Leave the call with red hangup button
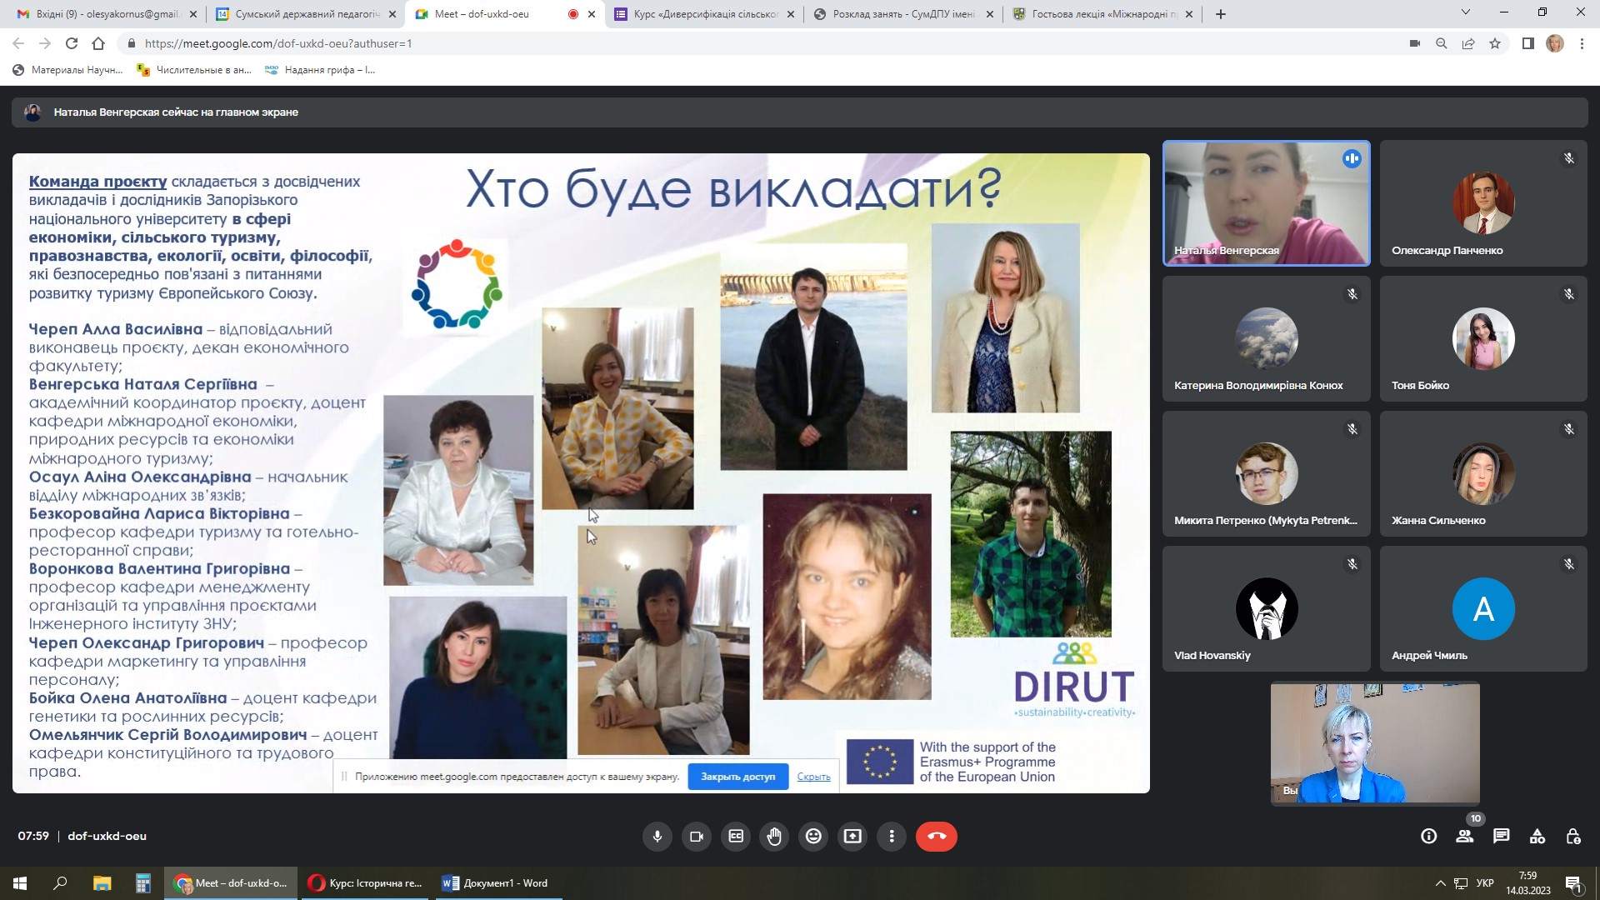This screenshot has width=1600, height=900. 936,836
